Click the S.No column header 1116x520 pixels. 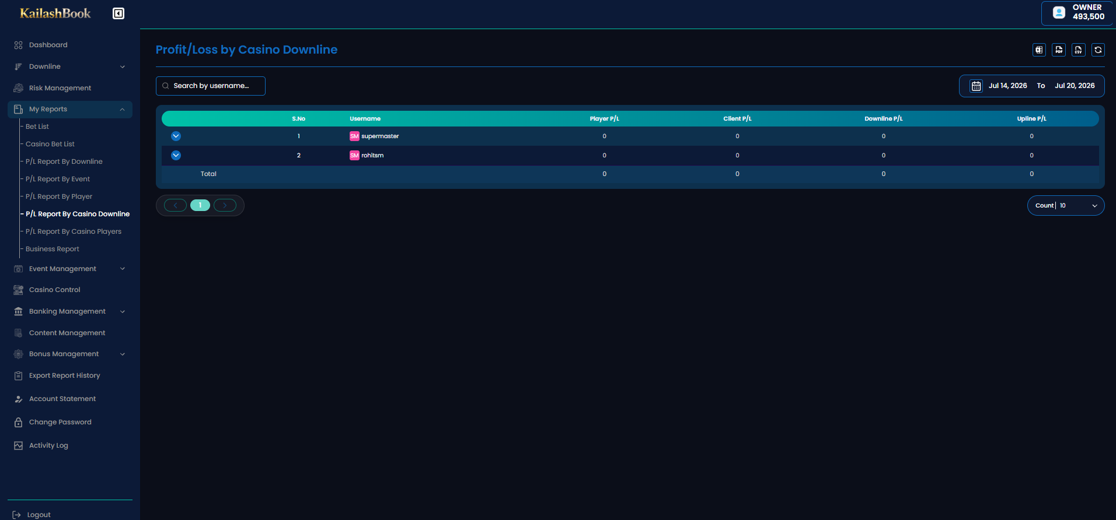click(298, 119)
